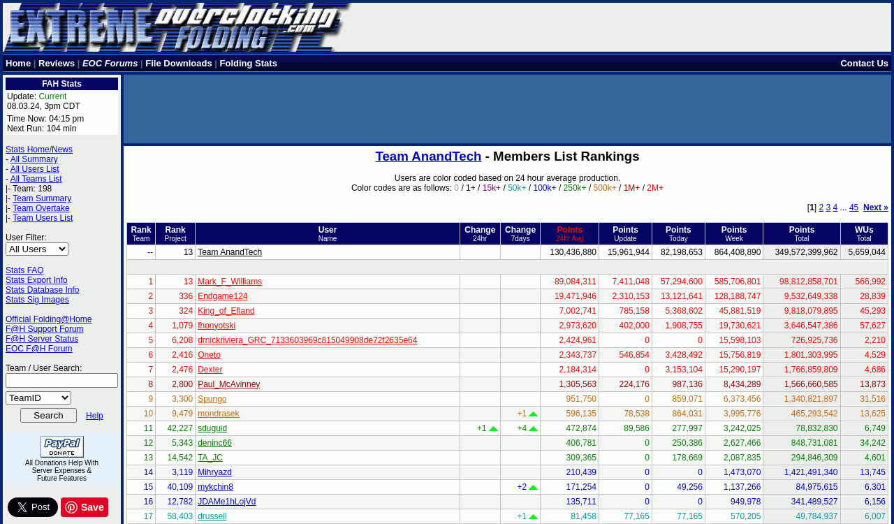Click the X Post share button
Viewport: 894px width, 524px height.
33,507
